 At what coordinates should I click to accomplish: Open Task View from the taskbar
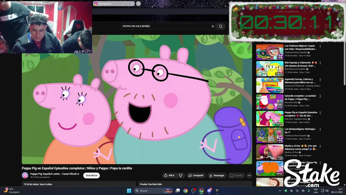pyautogui.click(x=178, y=191)
